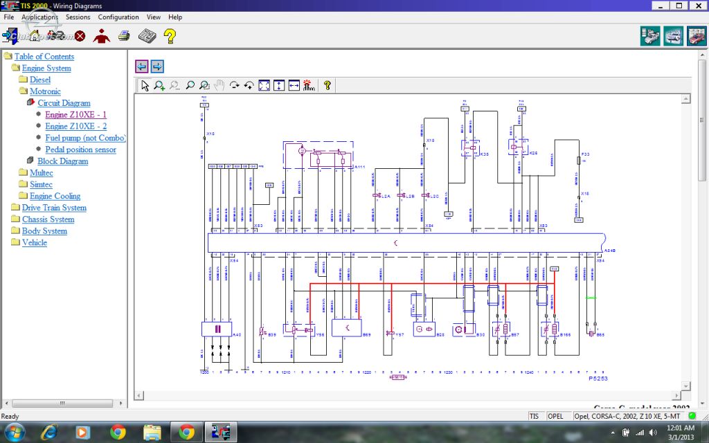Click the vehicle selection icon in the top toolbar

coord(57,35)
